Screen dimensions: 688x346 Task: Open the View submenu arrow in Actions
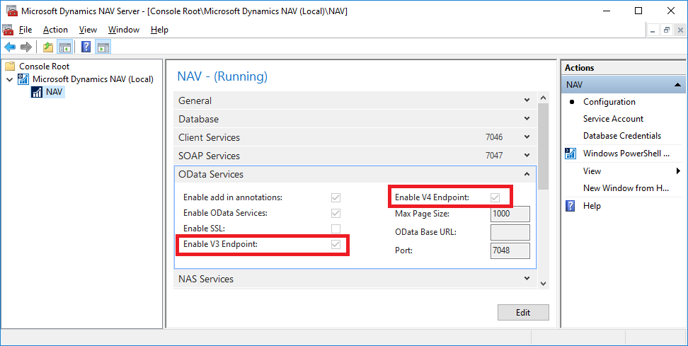pyautogui.click(x=678, y=171)
